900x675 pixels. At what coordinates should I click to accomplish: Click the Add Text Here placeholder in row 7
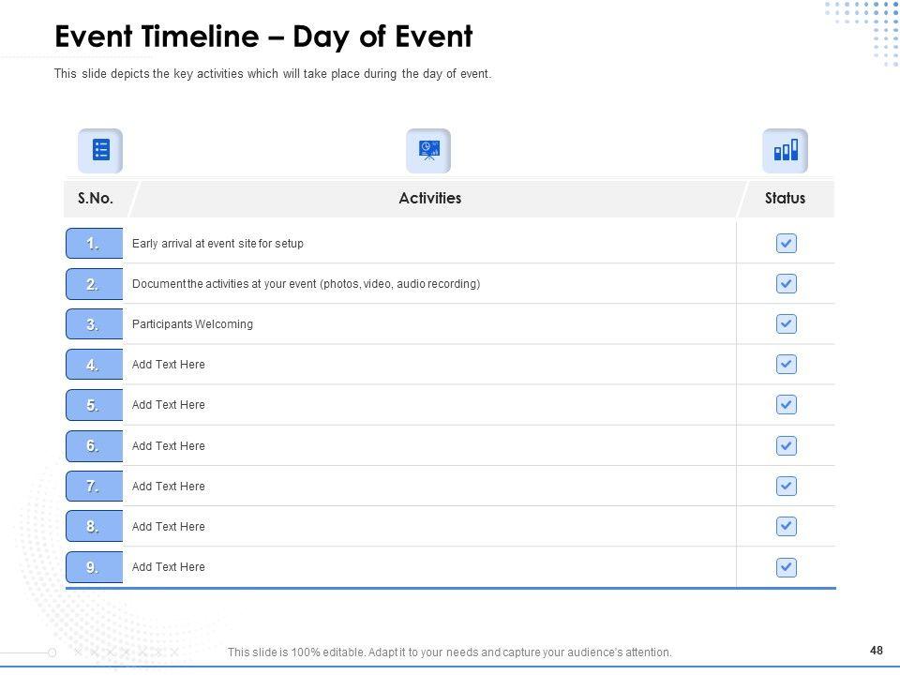tap(169, 487)
